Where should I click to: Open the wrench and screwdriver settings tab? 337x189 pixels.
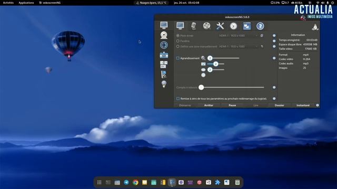click(x=220, y=26)
